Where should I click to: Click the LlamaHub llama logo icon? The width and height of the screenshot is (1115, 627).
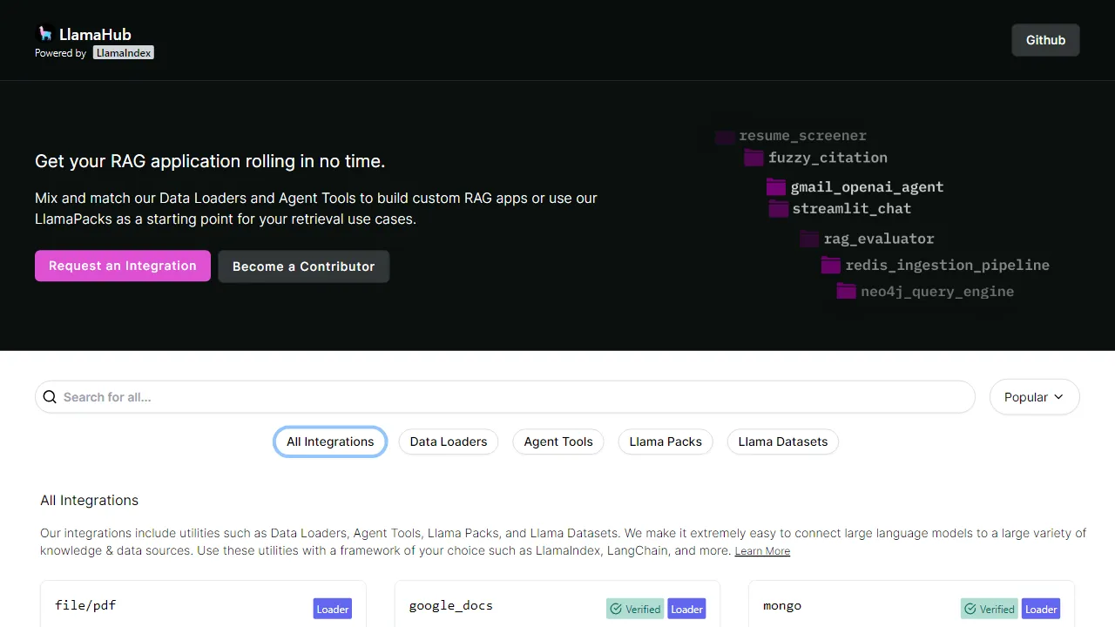pos(44,34)
